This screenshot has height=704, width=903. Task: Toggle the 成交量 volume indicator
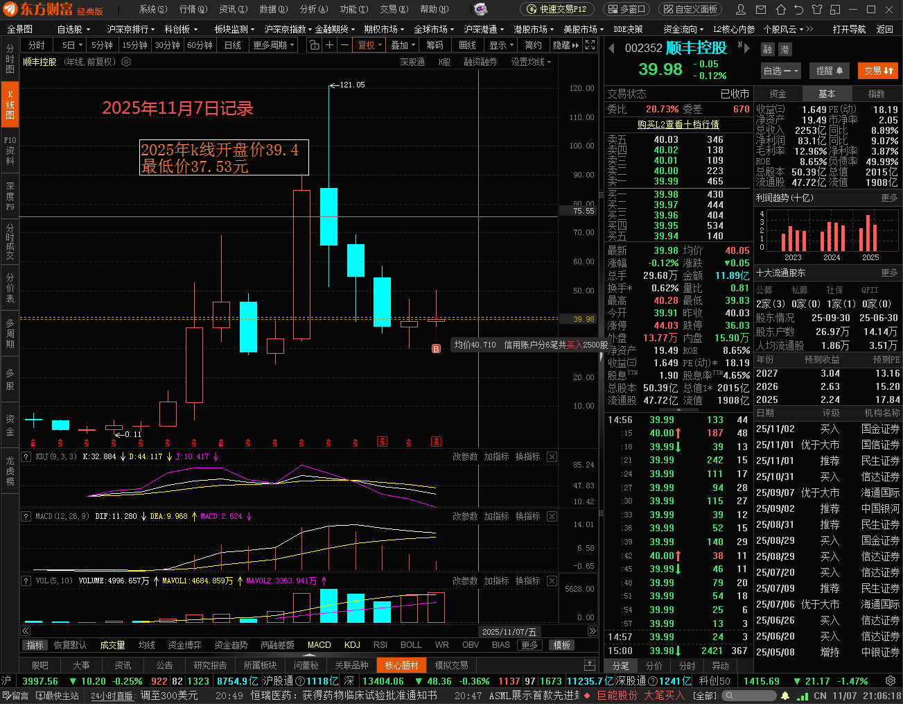click(x=112, y=645)
